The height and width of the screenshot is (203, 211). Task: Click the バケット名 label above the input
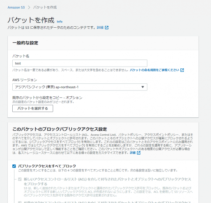coord(21,56)
